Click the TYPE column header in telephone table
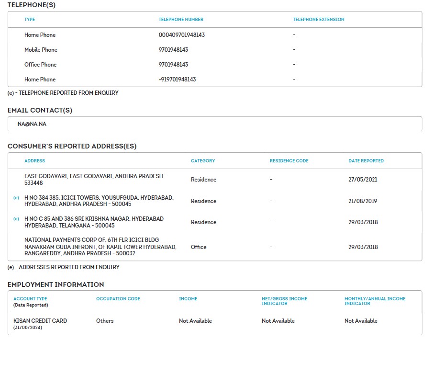Viewport: 434px width, 387px height. 30,19
